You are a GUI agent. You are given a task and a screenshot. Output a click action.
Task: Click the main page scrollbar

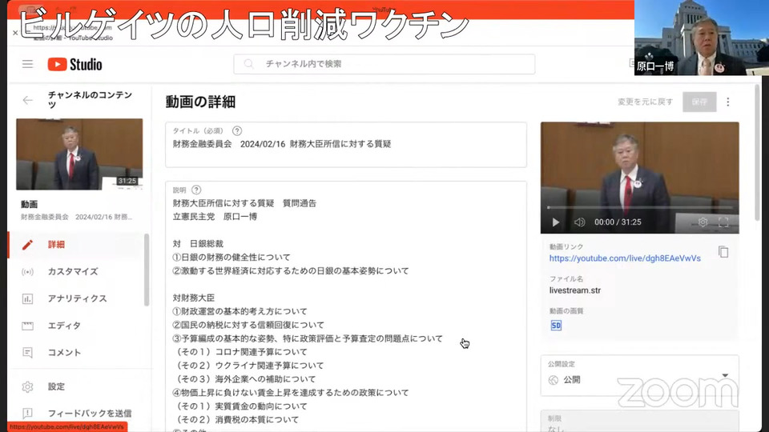click(758, 153)
